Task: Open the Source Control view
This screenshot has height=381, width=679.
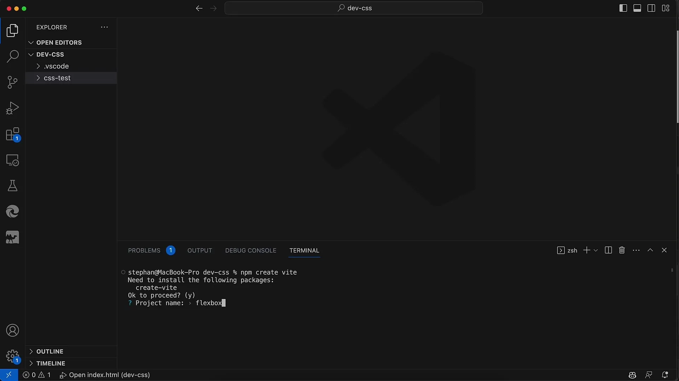Action: pyautogui.click(x=12, y=82)
